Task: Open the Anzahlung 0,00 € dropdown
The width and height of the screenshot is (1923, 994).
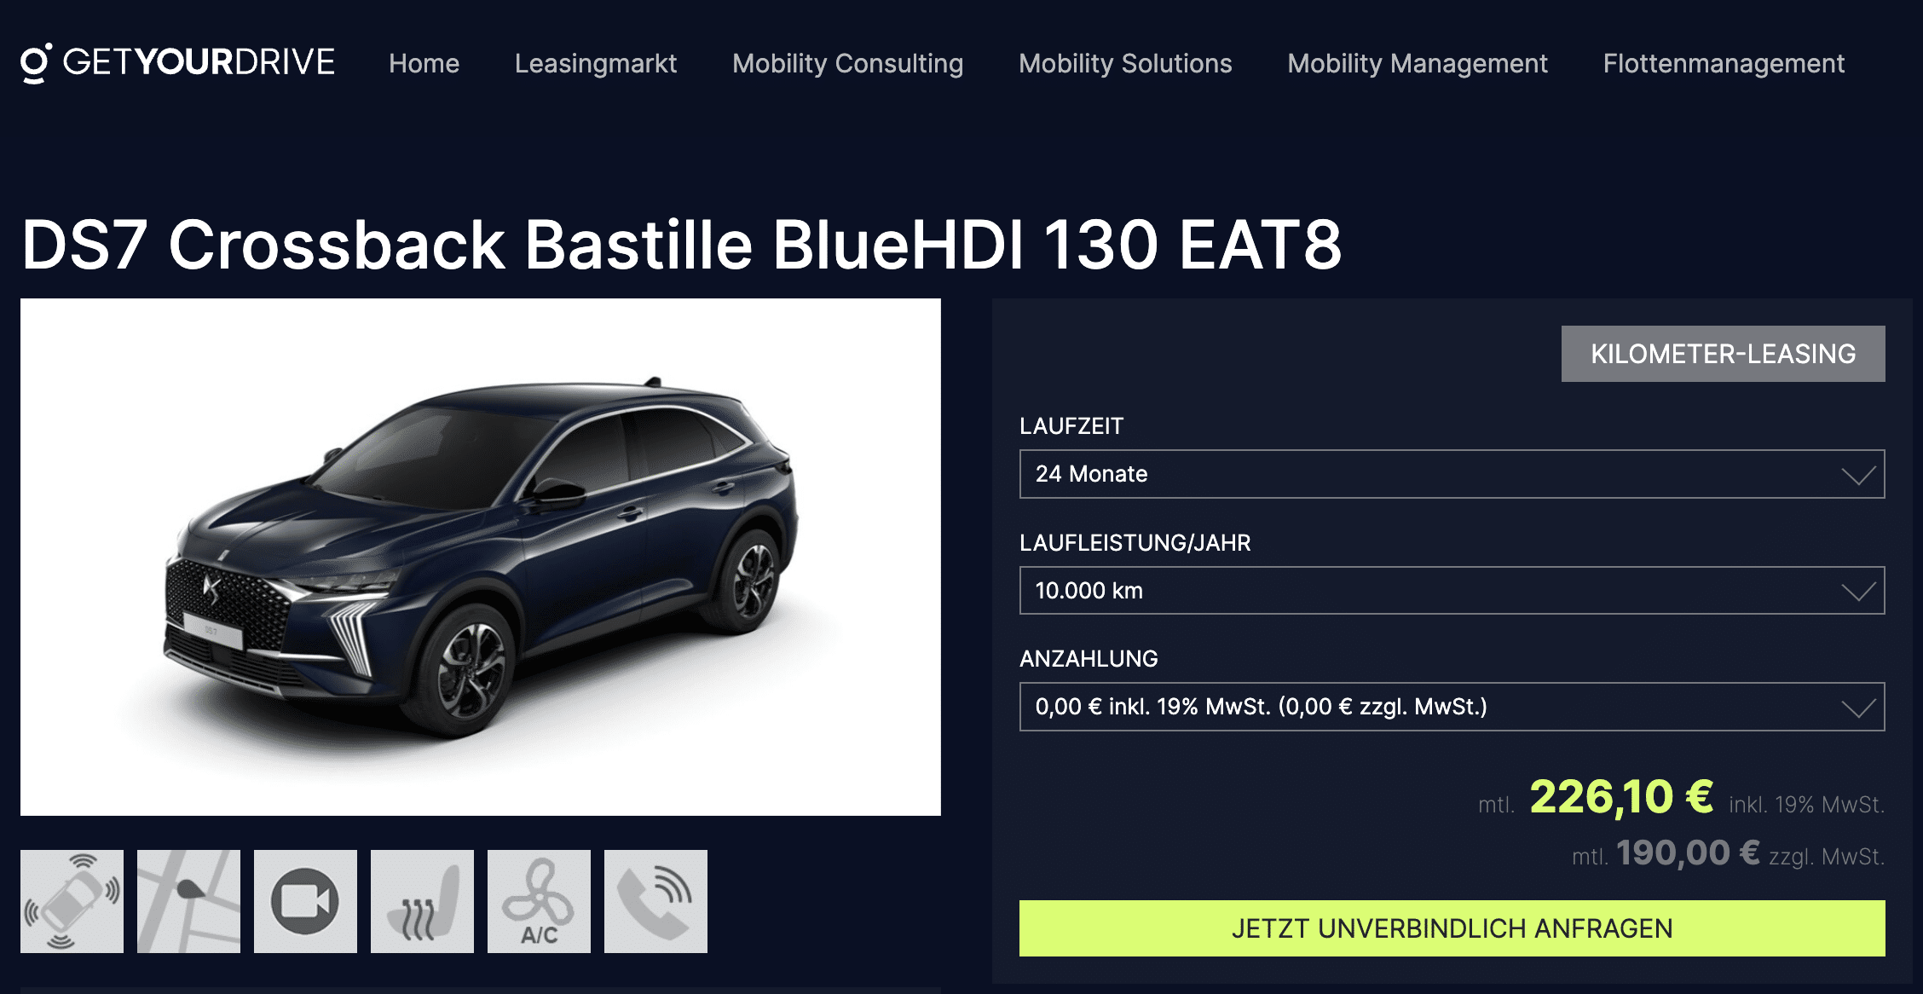Action: pyautogui.click(x=1452, y=707)
